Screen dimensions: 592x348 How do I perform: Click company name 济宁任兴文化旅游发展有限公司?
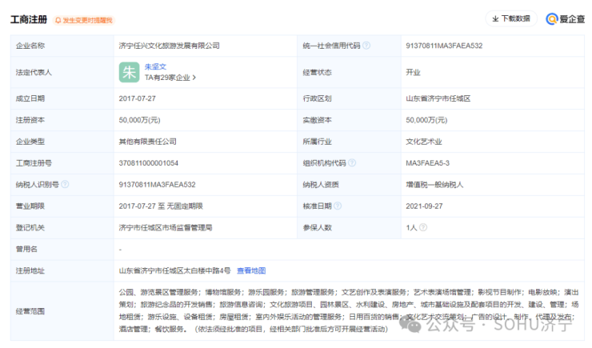[169, 46]
